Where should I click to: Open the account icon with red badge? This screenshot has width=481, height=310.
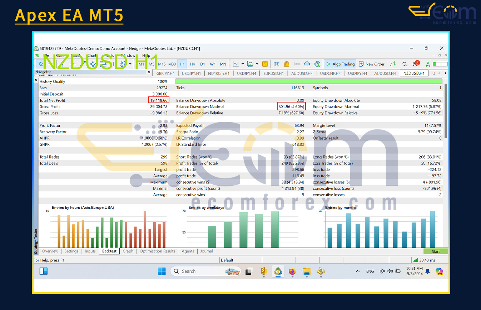pos(416,64)
